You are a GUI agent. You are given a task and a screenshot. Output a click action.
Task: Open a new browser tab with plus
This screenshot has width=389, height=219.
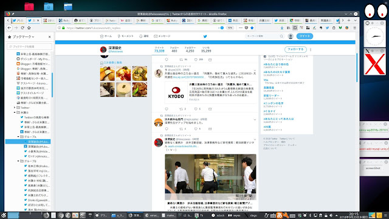tap(349, 20)
